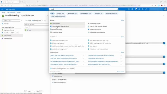Viewport: 167px width, 94px height.
Task: Open Directories and subscriptions filter icon
Action: (132, 9)
